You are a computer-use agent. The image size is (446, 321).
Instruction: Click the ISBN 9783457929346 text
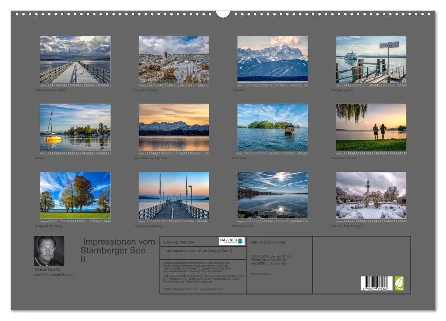[268, 243]
